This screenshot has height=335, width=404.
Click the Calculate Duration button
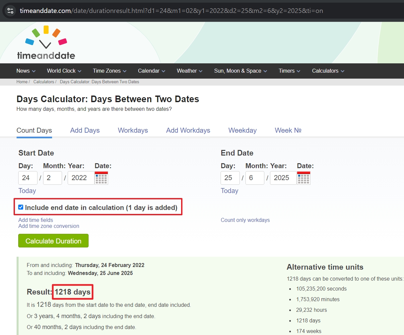click(53, 241)
